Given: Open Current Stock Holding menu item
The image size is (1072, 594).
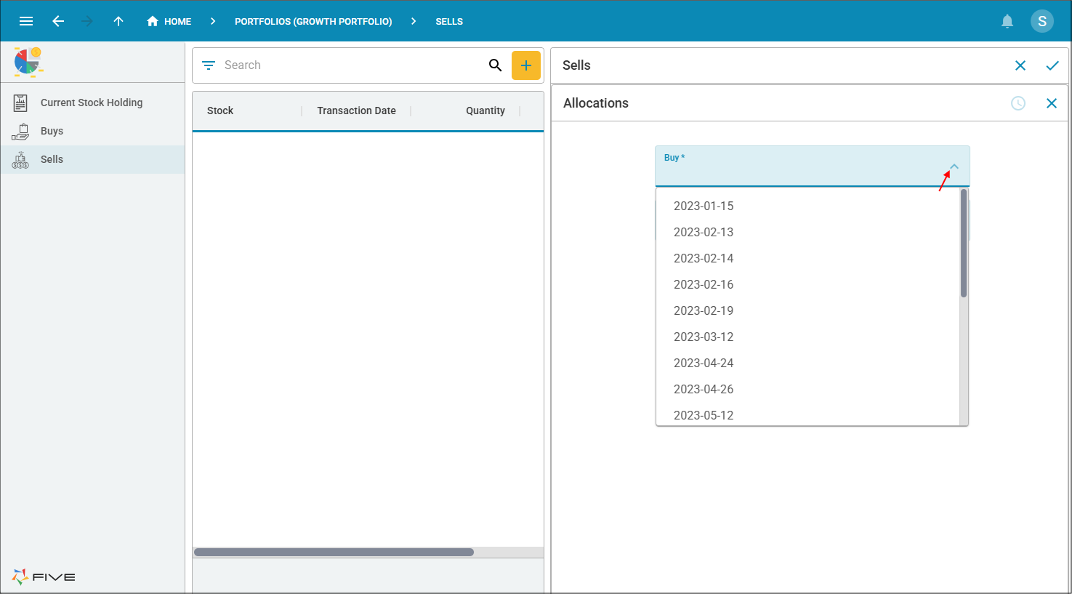Looking at the screenshot, I should click(x=92, y=103).
